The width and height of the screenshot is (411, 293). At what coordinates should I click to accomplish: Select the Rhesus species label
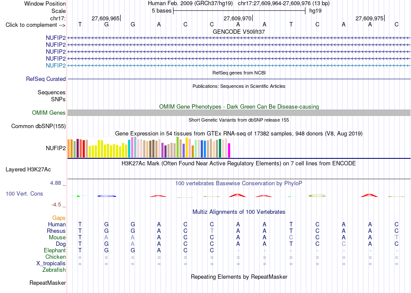click(x=56, y=231)
